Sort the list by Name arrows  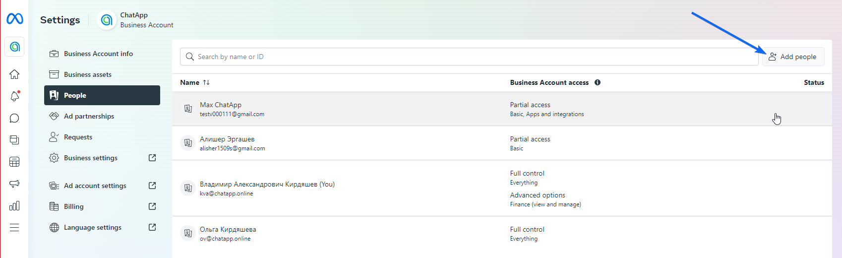206,82
